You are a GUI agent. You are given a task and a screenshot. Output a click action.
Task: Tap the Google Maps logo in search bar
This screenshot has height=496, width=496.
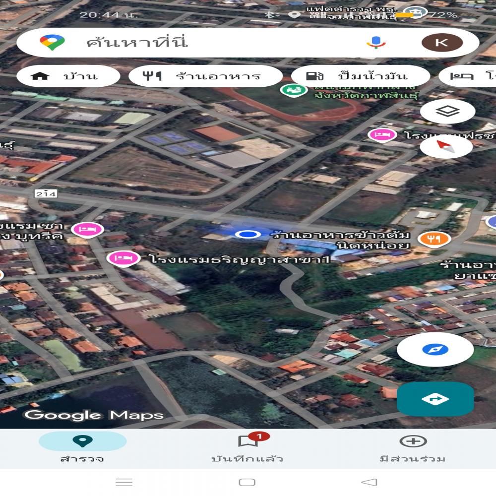click(x=53, y=42)
